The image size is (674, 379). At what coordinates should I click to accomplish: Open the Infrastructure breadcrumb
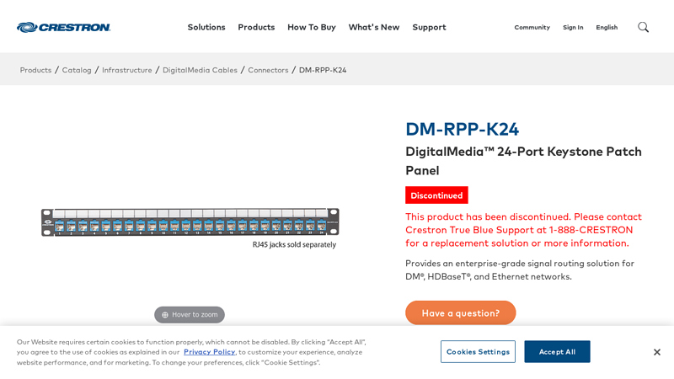click(127, 70)
